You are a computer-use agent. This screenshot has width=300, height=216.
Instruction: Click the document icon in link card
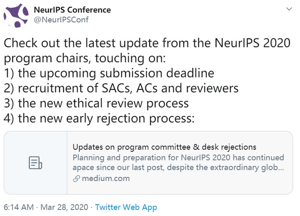click(x=36, y=163)
